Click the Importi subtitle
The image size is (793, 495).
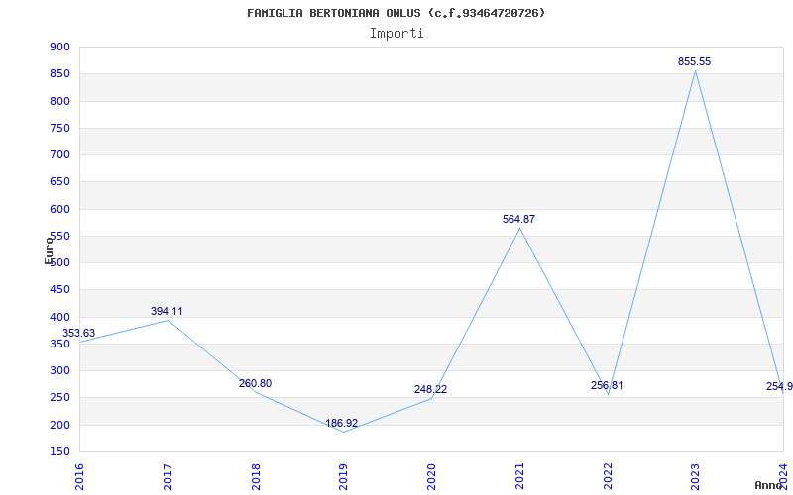(396, 34)
